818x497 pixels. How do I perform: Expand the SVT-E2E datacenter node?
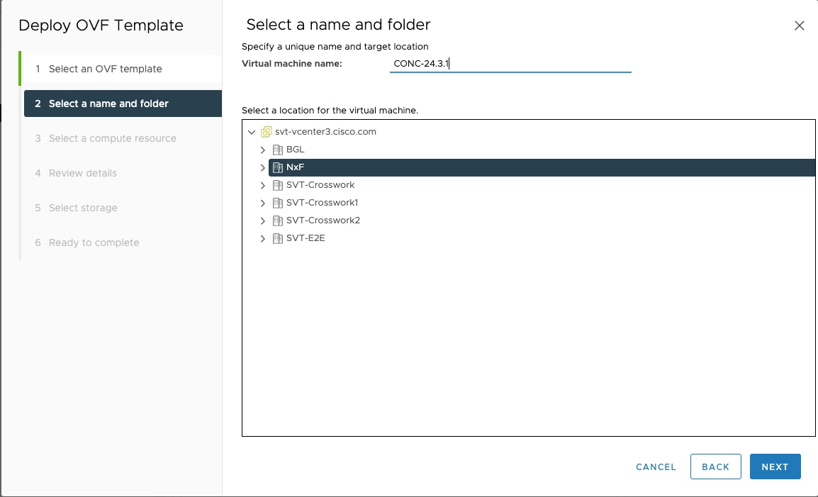pyautogui.click(x=263, y=239)
